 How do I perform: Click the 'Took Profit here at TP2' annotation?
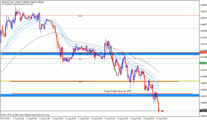coord(118,91)
